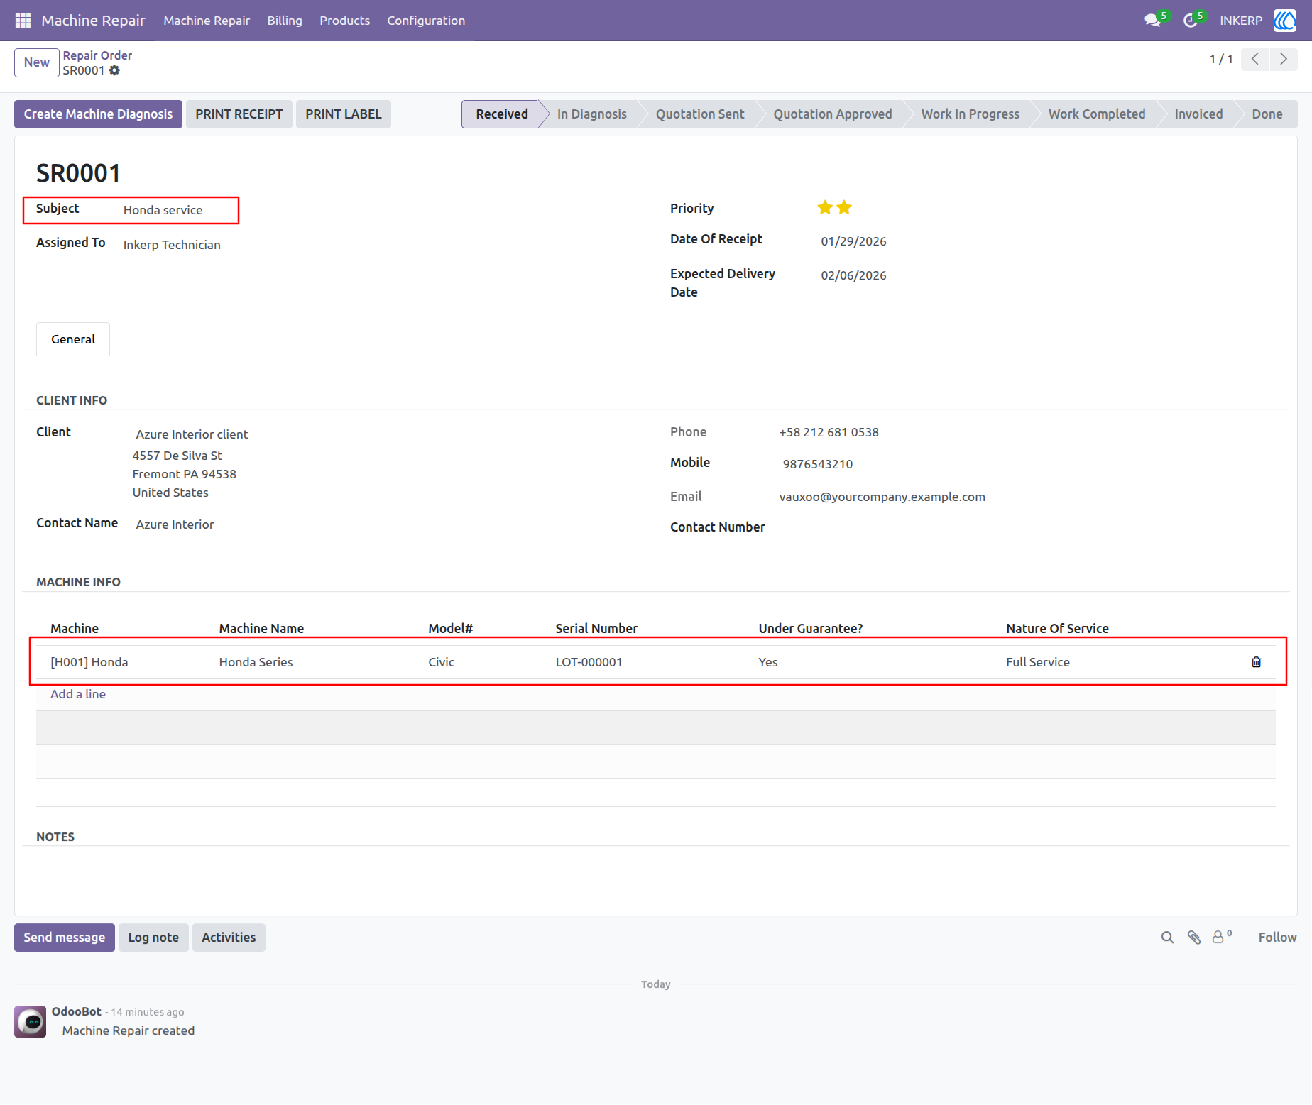This screenshot has height=1105, width=1312.
Task: Open the Products menu
Action: 344,21
